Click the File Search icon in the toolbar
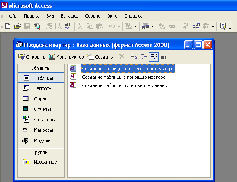 (x=37, y=26)
